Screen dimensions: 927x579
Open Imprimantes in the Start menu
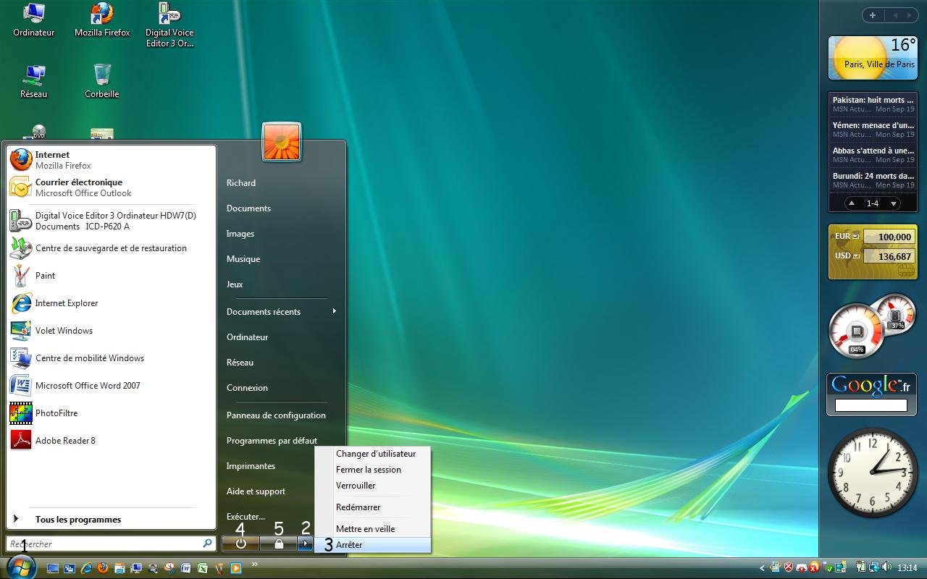coord(251,466)
